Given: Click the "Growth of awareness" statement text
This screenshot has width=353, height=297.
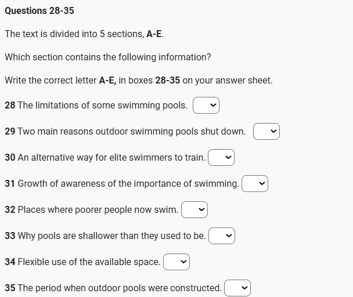Looking at the screenshot, I should pos(128,184).
